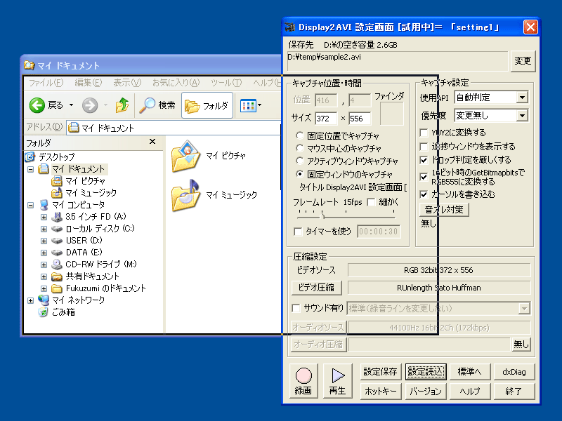Open the ファイル(F) menu in Explorer
The image size is (562, 421).
coord(46,83)
